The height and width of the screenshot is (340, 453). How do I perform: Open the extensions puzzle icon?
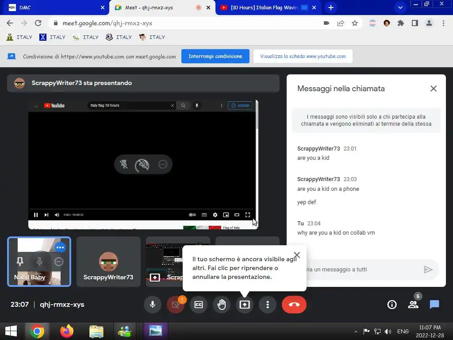pos(400,23)
